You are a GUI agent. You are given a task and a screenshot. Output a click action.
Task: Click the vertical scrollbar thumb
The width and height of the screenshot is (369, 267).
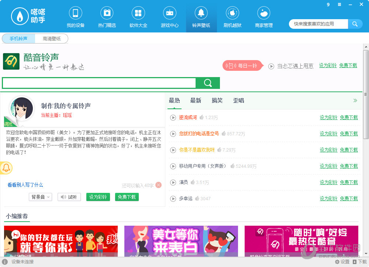click(x=366, y=94)
